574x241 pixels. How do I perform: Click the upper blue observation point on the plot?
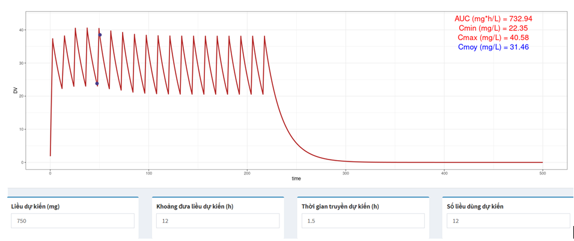point(100,35)
